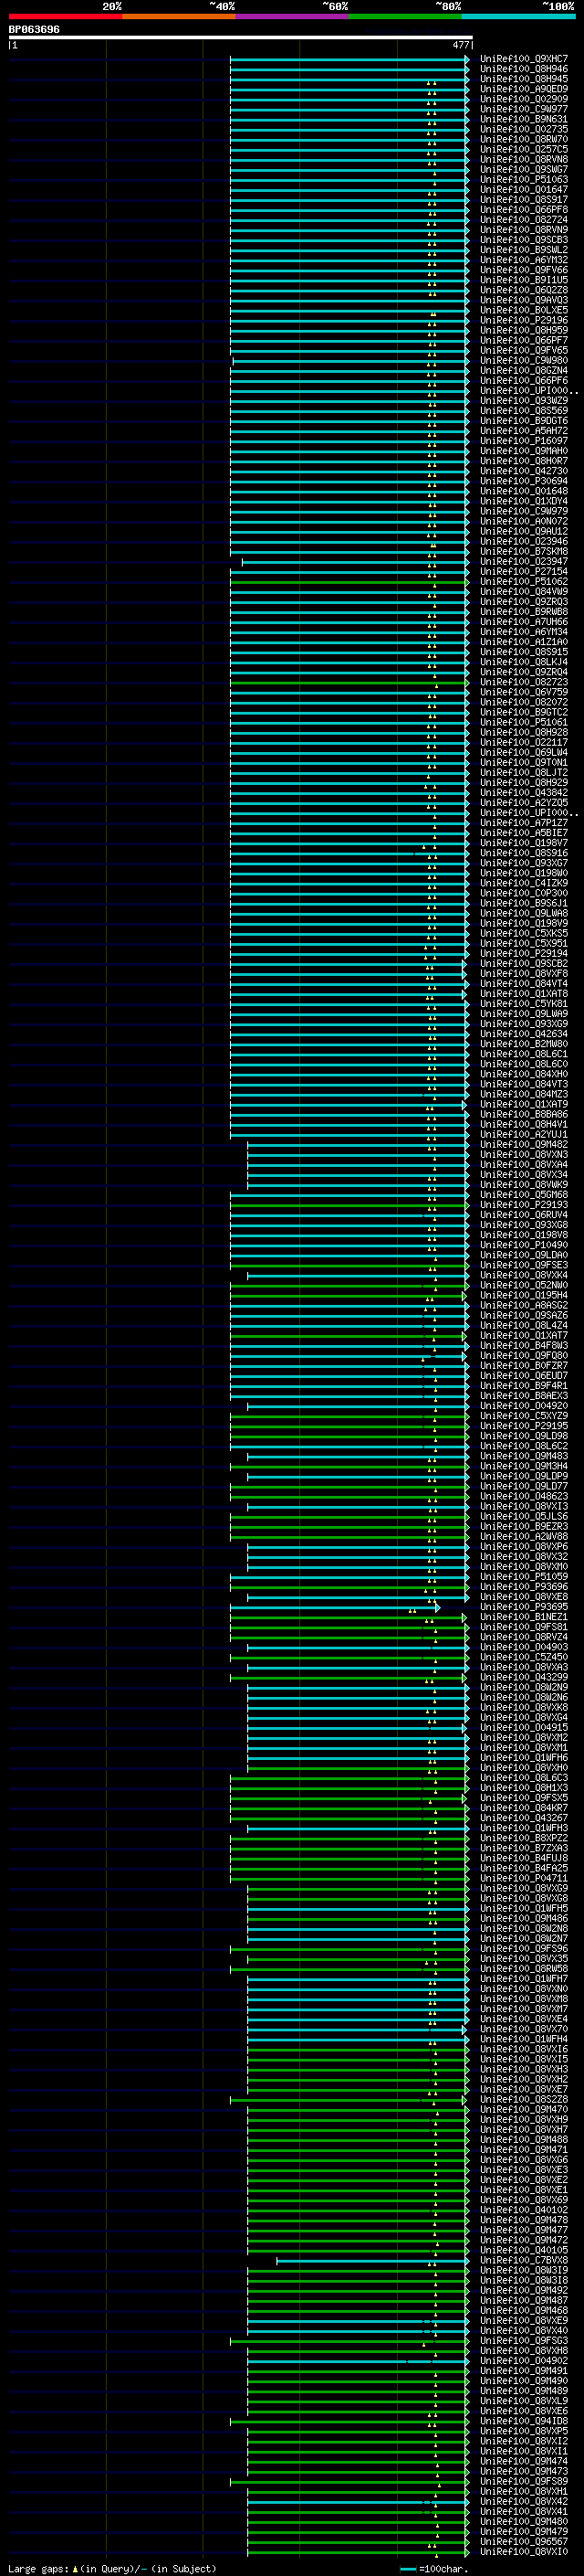
Task: Select hit label UniRef100_A6YM32
Action: 524,260
